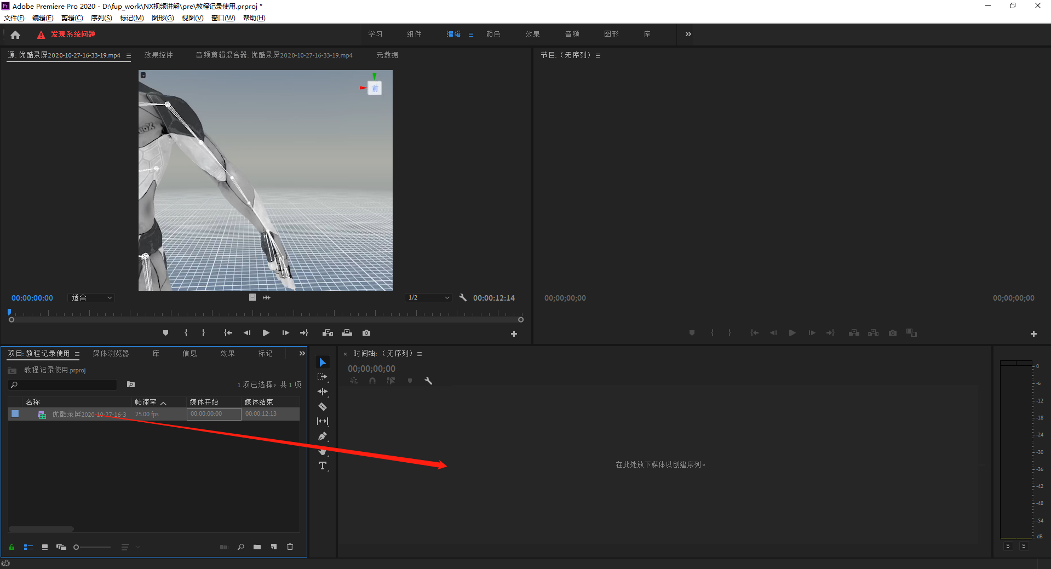Click the trash icon in project panel
This screenshot has height=569, width=1051.
click(290, 547)
